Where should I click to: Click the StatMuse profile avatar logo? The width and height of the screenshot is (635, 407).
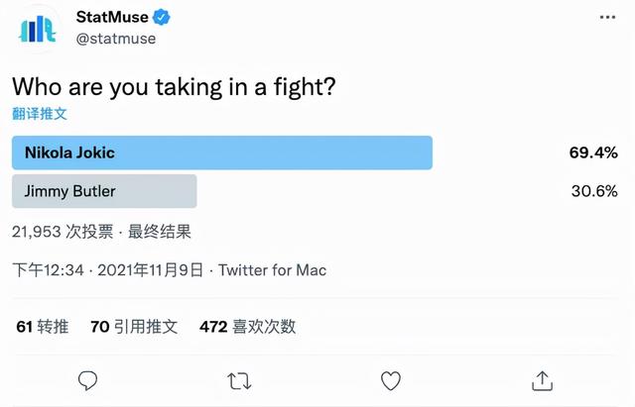tap(38, 29)
